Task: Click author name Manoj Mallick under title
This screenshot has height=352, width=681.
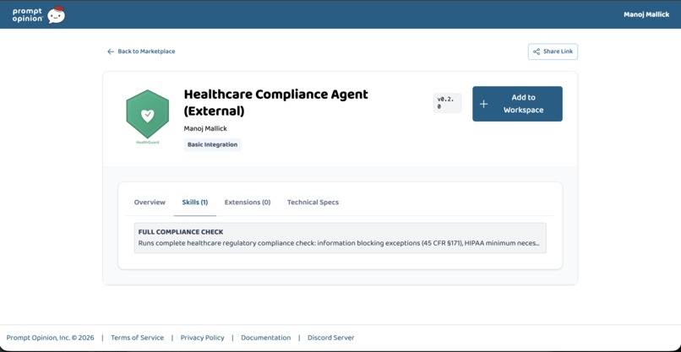Action: point(205,128)
